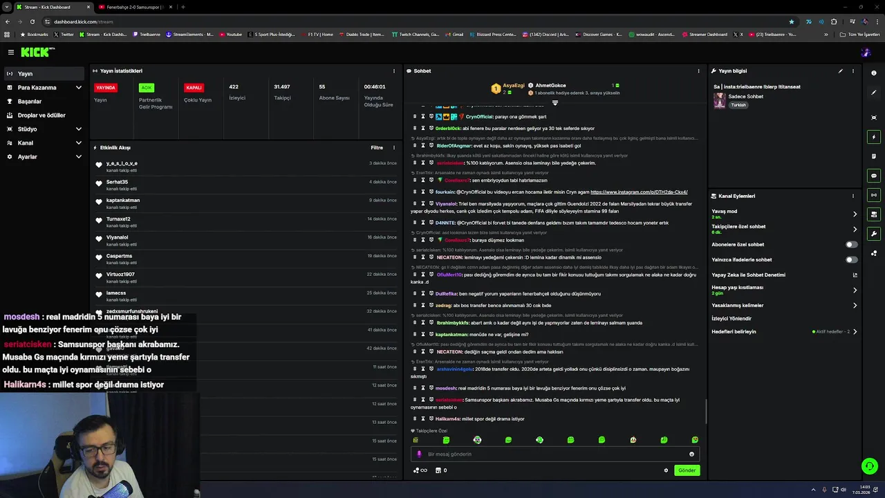The height and width of the screenshot is (498, 885).
Task: Click the AÇIK partner program badge
Action: [146, 88]
